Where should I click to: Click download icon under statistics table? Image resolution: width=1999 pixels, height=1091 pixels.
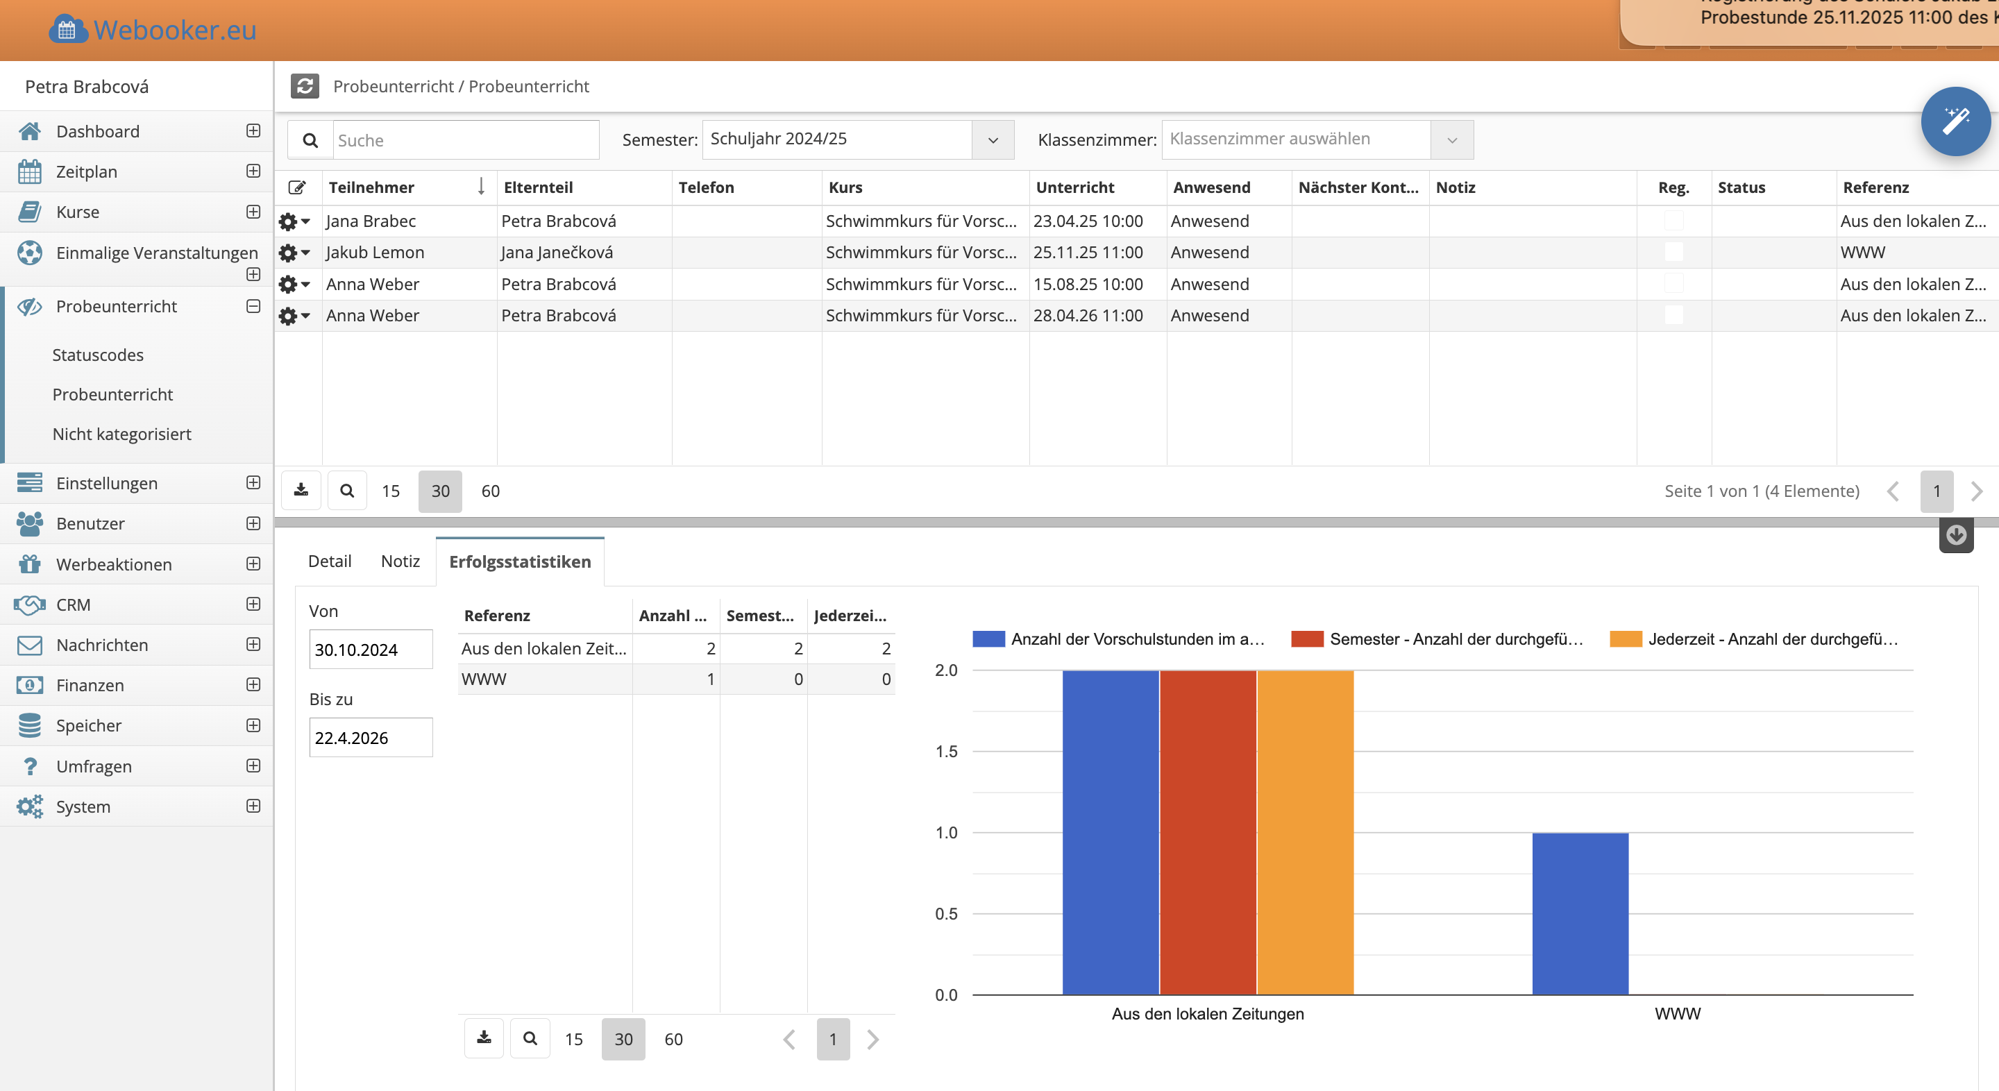click(x=484, y=1038)
